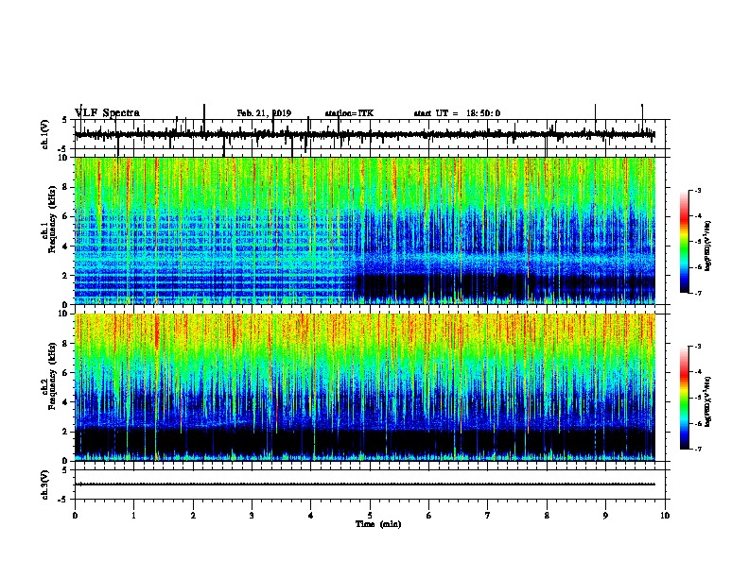Image resolution: width=749 pixels, height=578 pixels.
Task: Click the 'Time (min)' axis label
Action: point(378,524)
